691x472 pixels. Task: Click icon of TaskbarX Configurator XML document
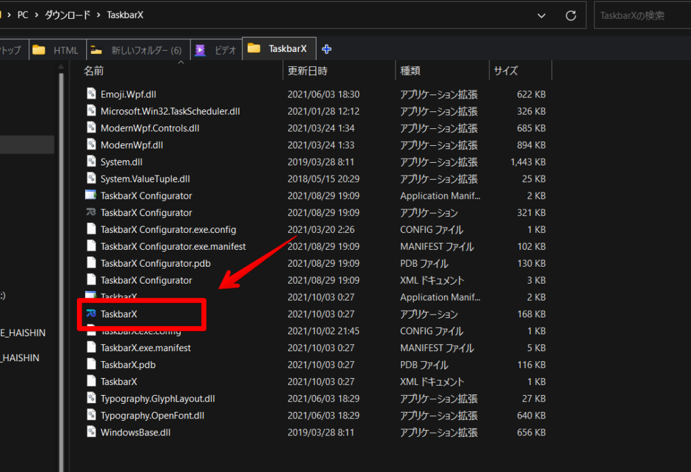pos(91,280)
